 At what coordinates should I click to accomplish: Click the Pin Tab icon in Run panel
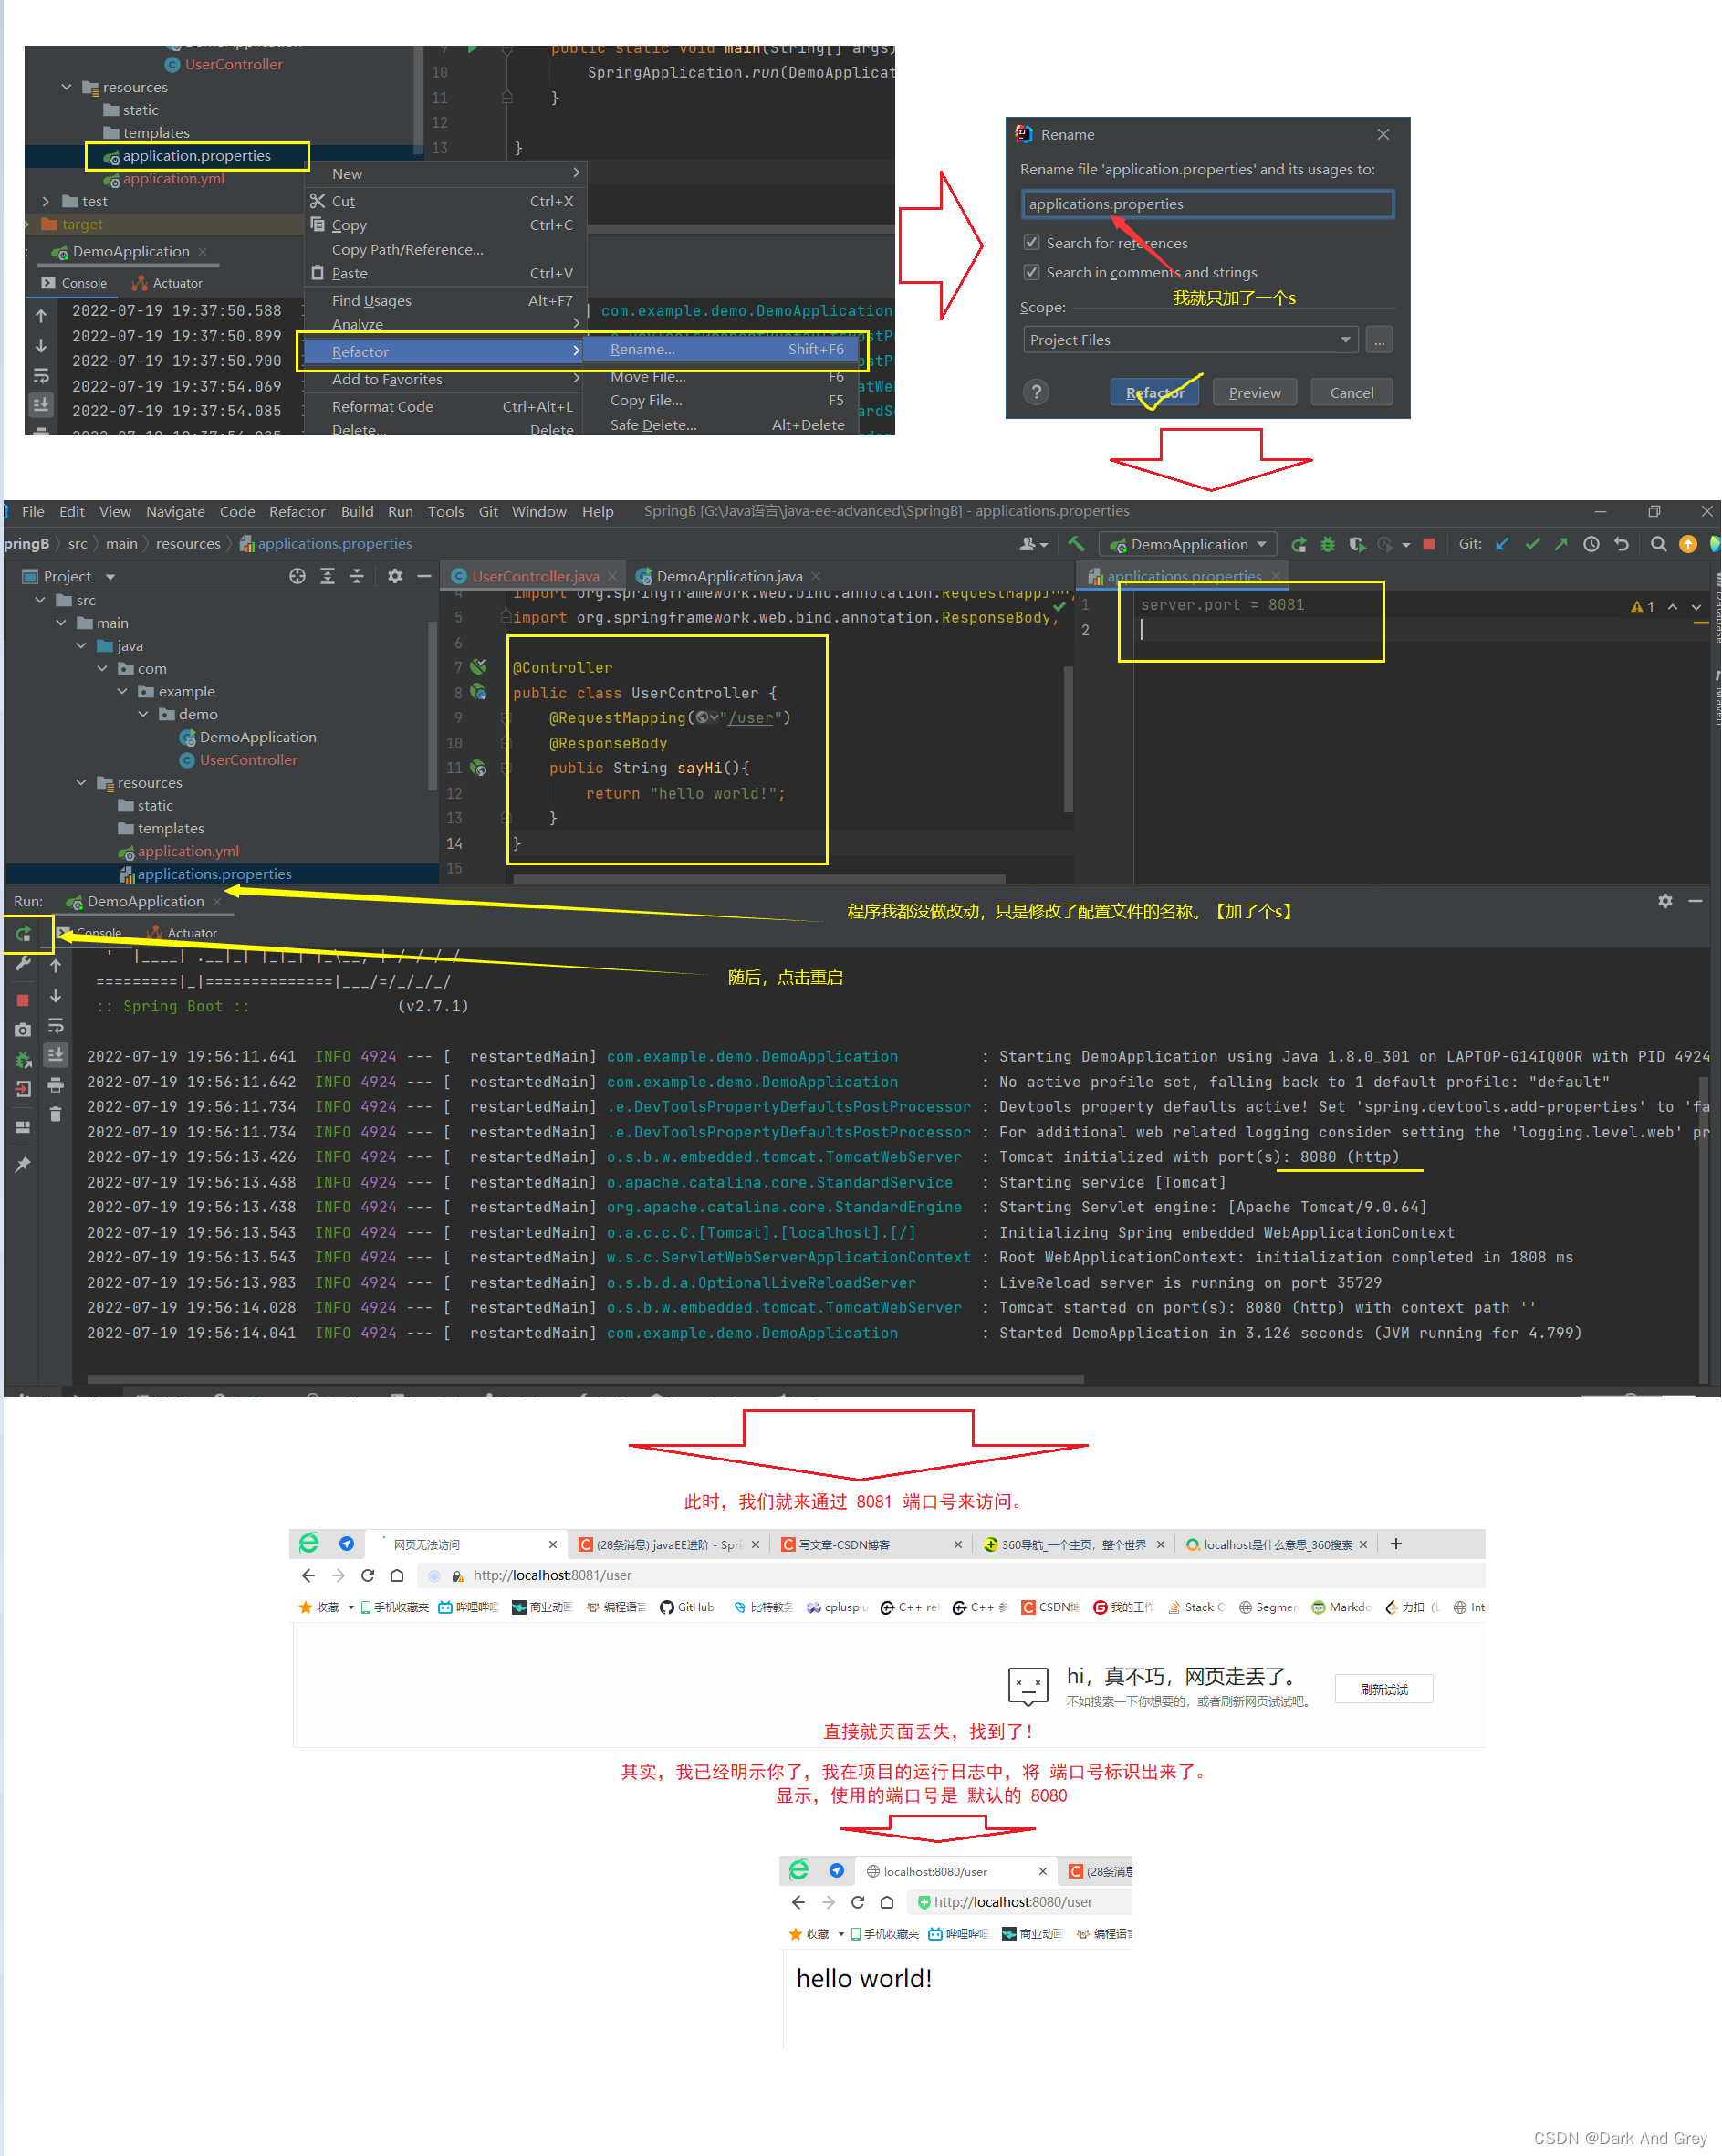click(23, 1164)
